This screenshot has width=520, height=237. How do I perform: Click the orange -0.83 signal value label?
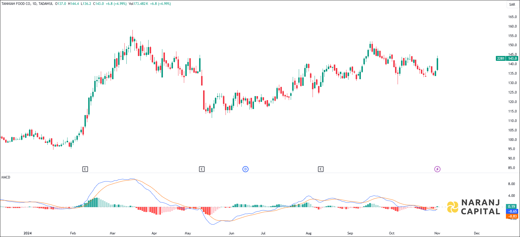pos(512,216)
